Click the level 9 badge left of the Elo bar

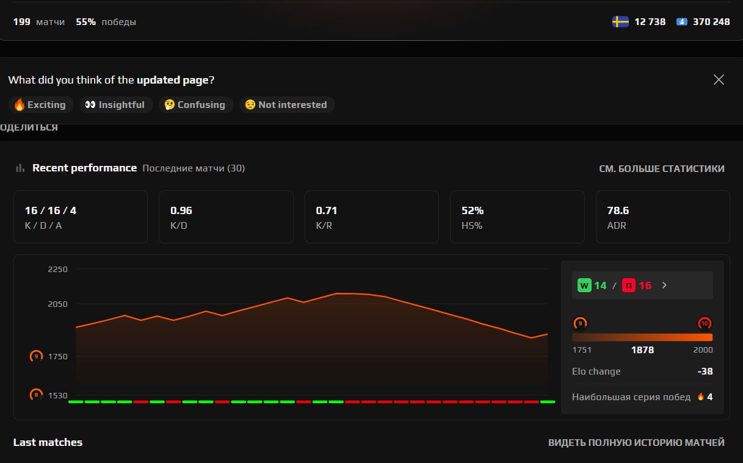581,323
